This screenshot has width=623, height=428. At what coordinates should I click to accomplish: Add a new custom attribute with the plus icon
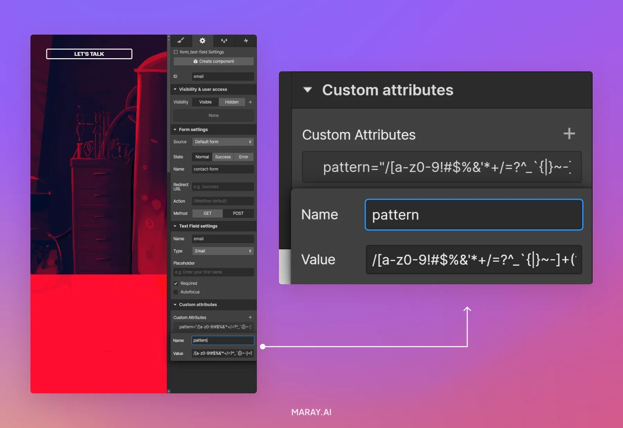pyautogui.click(x=250, y=317)
